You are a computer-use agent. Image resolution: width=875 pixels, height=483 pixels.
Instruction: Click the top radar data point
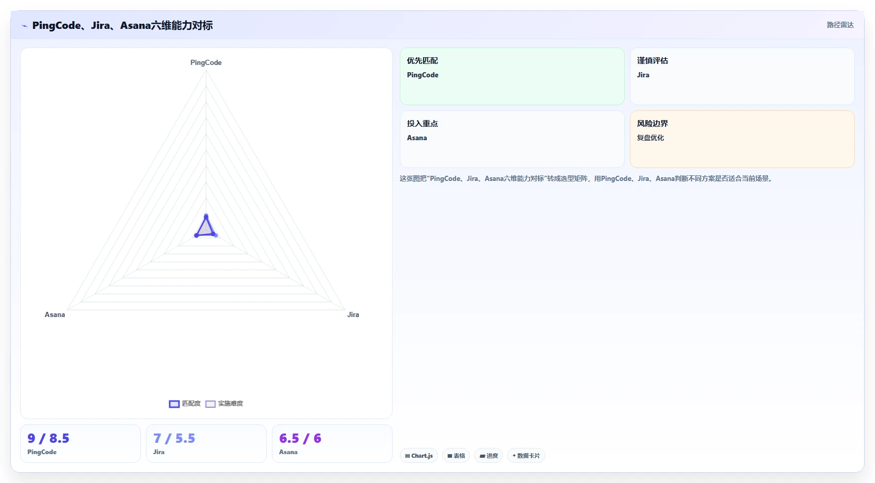point(206,215)
